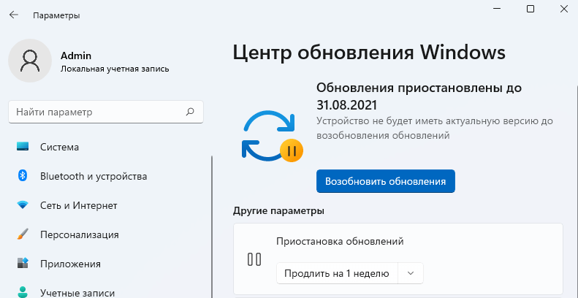Click the Учетные записи person icon
The image size is (578, 298).
click(23, 291)
